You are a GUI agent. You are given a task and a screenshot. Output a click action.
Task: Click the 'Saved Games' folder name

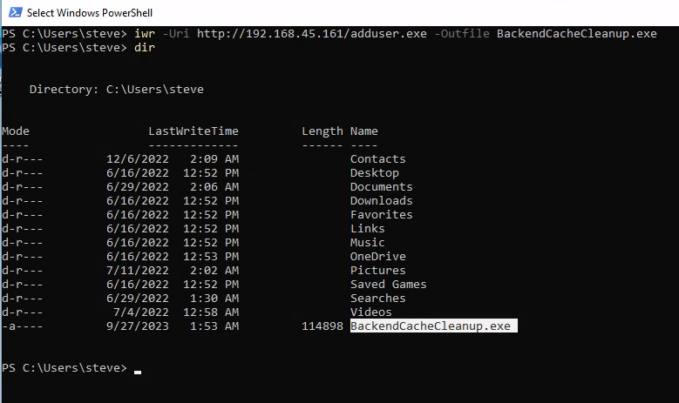click(x=389, y=284)
